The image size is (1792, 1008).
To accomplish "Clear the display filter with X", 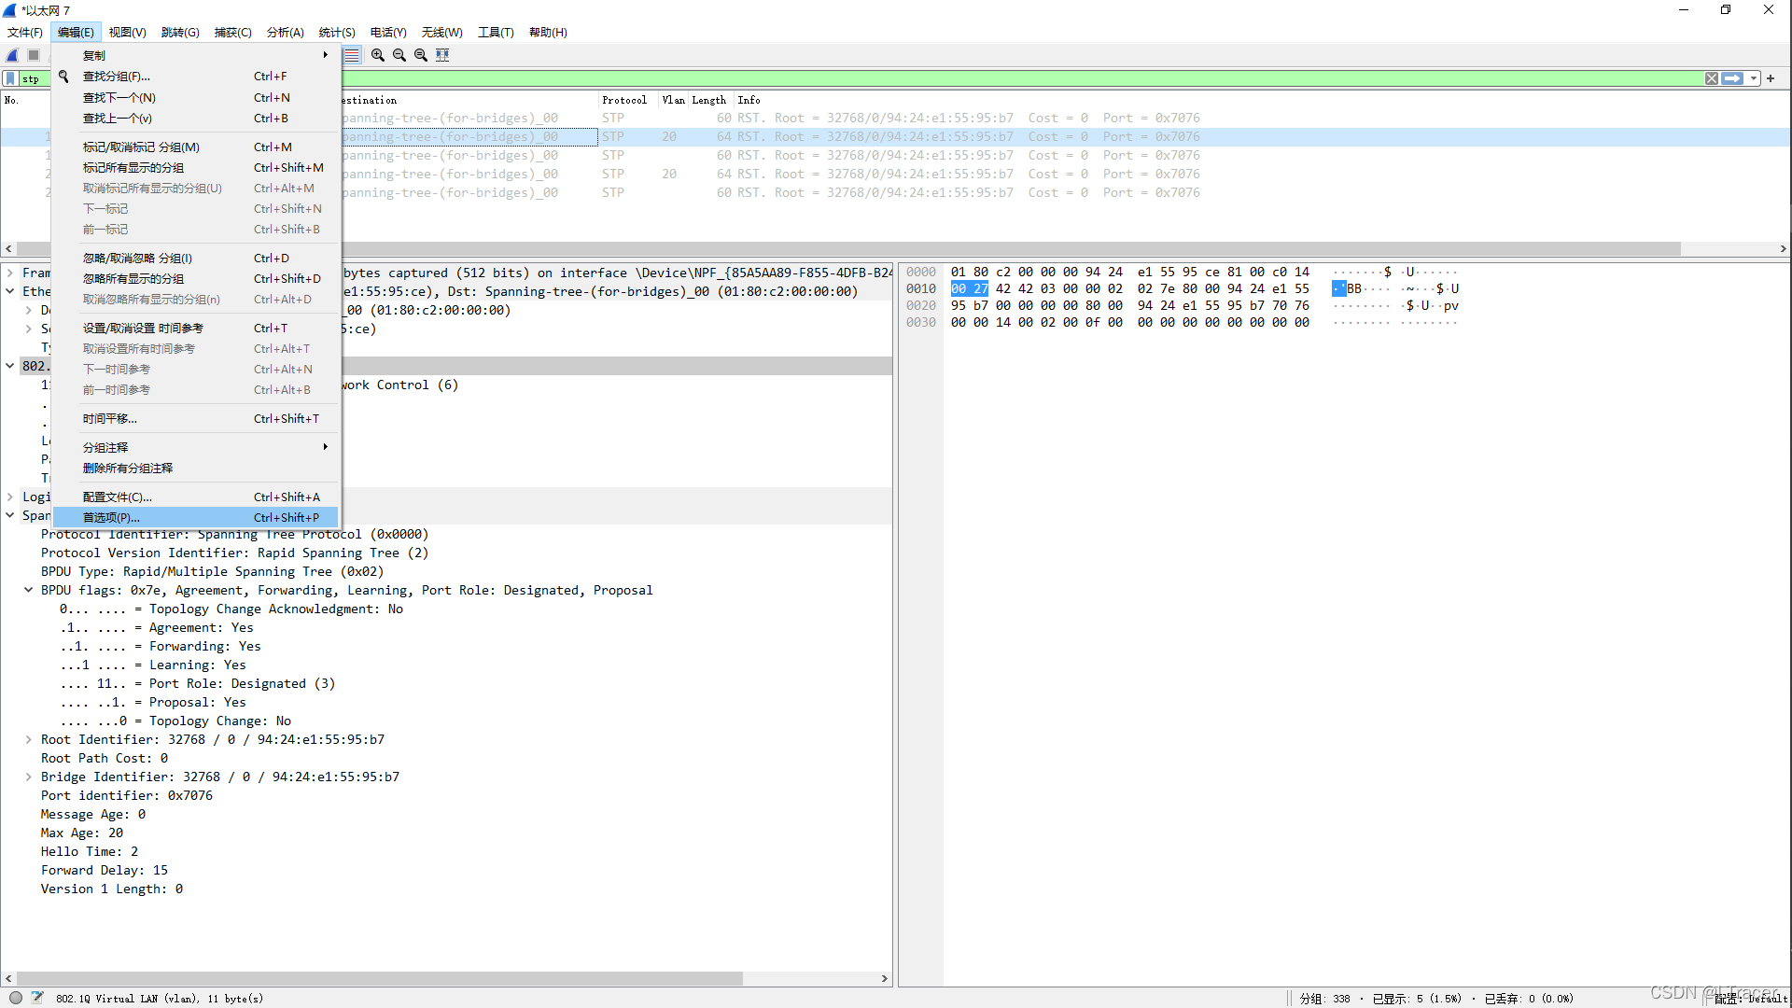I will [x=1711, y=78].
